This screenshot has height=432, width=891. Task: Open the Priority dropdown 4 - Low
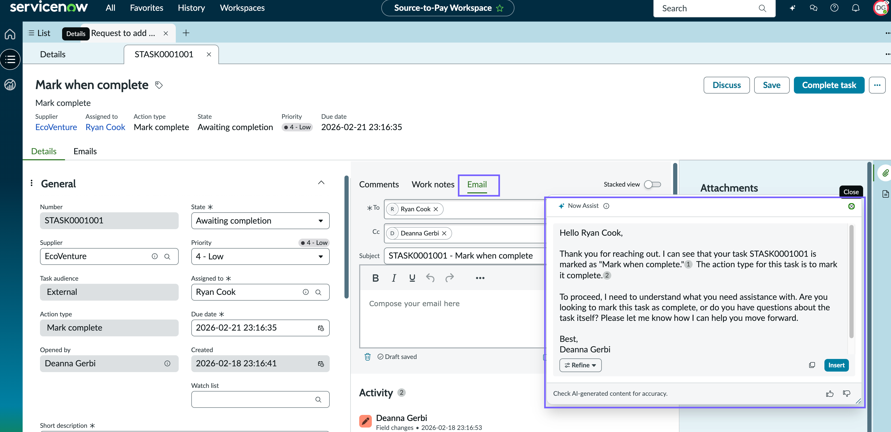coord(260,256)
